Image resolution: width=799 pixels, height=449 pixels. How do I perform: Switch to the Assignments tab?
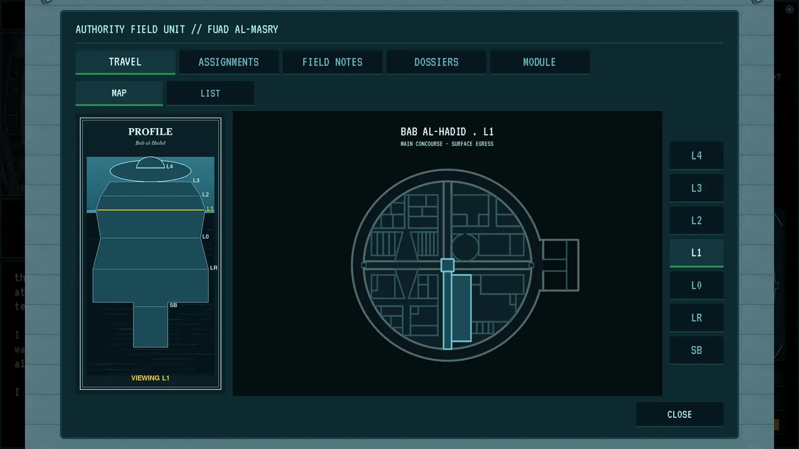(228, 62)
